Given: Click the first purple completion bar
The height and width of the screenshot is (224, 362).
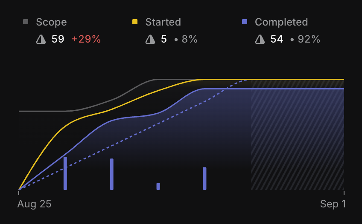Looking at the screenshot, I should tap(65, 173).
